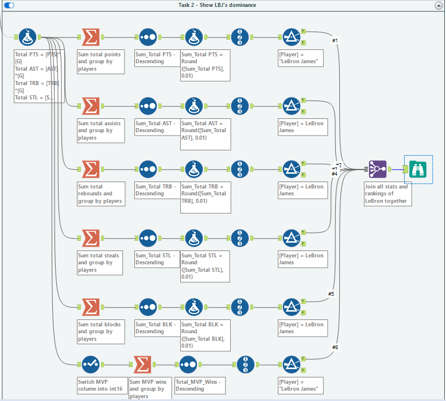
Task: Click the Filter tool in the blocks row
Action: pos(291,307)
